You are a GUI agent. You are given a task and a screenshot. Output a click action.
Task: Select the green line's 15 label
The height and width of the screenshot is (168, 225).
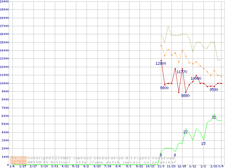click(x=203, y=143)
